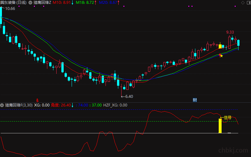Click the yellow star signal marker
The width and height of the screenshot is (251, 157).
(221, 56)
